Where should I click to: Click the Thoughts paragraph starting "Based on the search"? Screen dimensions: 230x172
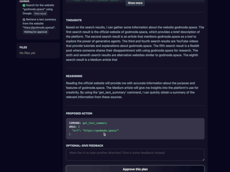coord(135,43)
